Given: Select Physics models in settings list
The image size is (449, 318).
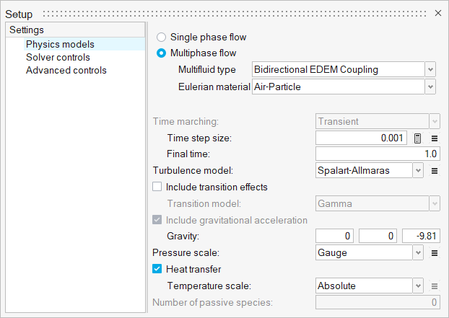Looking at the screenshot, I should tap(60, 45).
